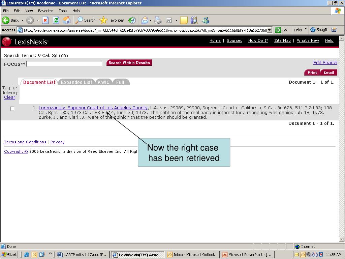
Task: Open Lorenzana v. Superior Court case link
Action: pyautogui.click(x=93, y=108)
